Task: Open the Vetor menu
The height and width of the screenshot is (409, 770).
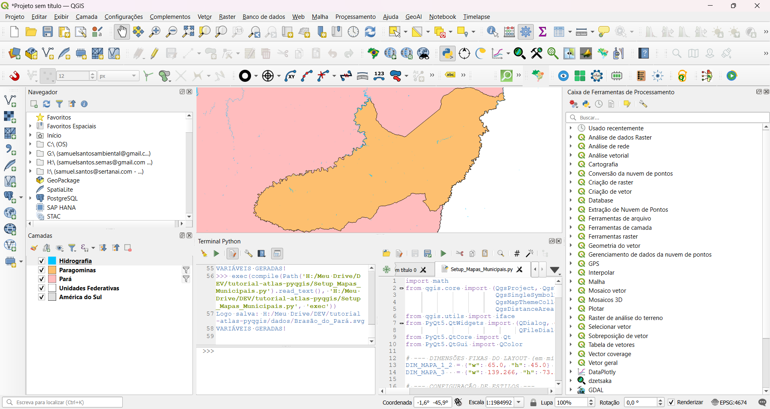Action: pyautogui.click(x=204, y=16)
